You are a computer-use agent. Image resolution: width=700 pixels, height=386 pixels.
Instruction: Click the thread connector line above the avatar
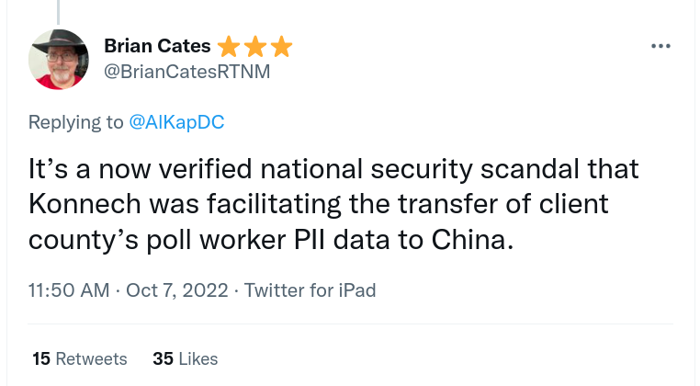click(x=58, y=11)
